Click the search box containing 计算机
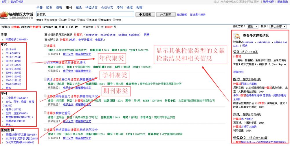 85,14
